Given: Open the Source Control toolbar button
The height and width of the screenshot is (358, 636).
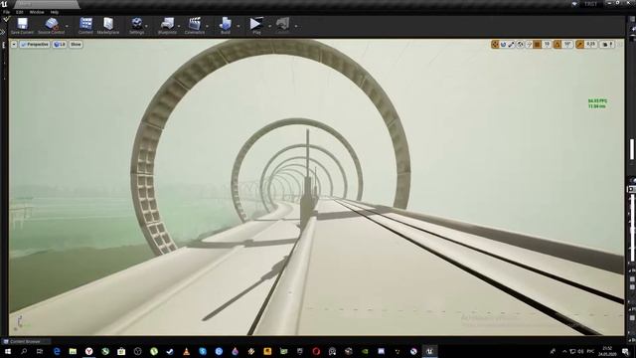Looking at the screenshot, I should tap(51, 26).
